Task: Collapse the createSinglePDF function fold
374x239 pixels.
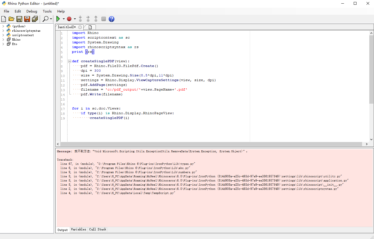Action: tap(69, 61)
